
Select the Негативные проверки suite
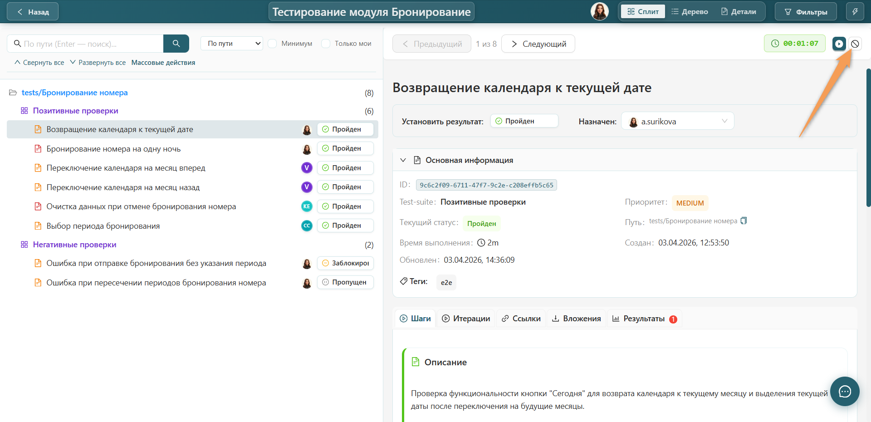(x=74, y=245)
